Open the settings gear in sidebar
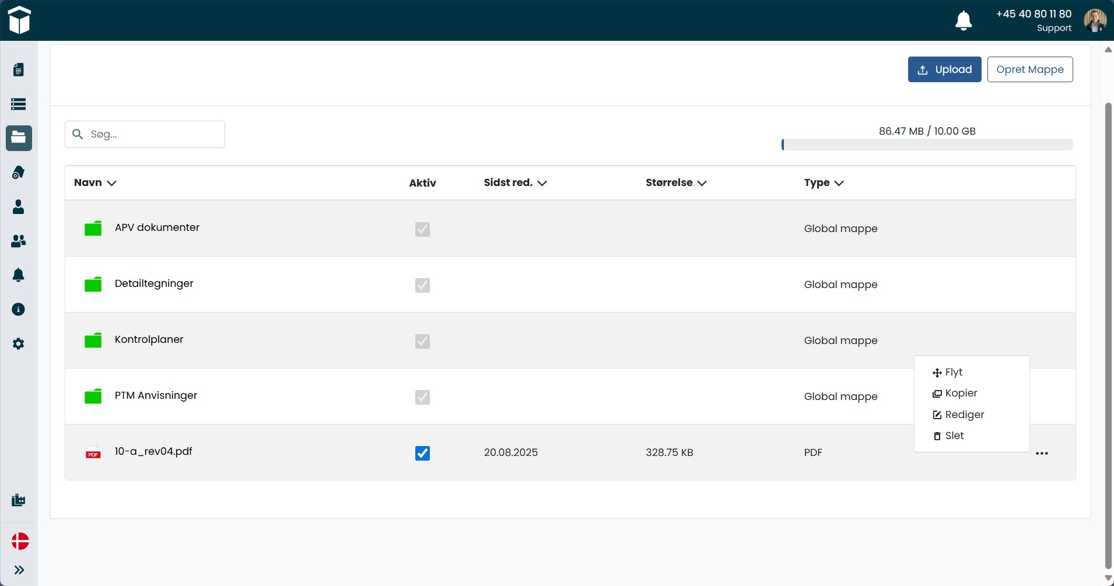 pyautogui.click(x=19, y=344)
